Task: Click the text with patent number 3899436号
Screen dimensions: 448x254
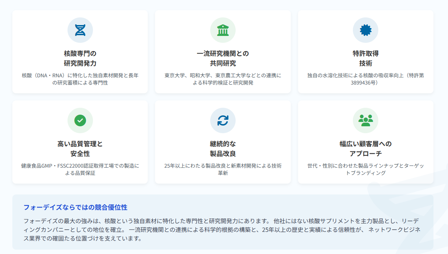Action: 366,79
